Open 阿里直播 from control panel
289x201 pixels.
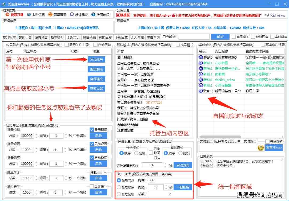(x=57, y=15)
